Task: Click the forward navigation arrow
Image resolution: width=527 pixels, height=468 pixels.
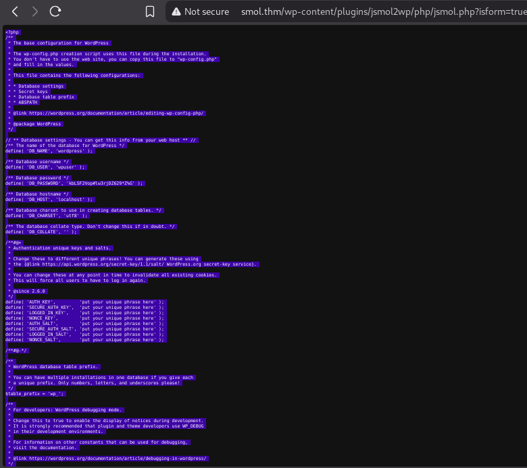Action: [x=35, y=11]
